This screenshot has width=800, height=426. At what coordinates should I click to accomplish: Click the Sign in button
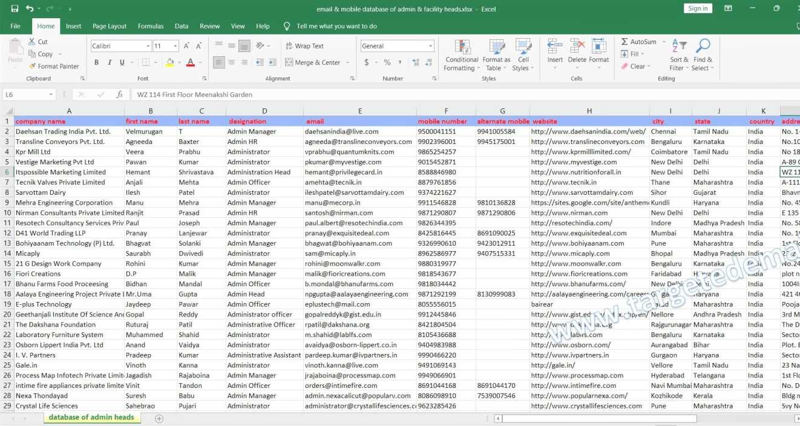697,8
